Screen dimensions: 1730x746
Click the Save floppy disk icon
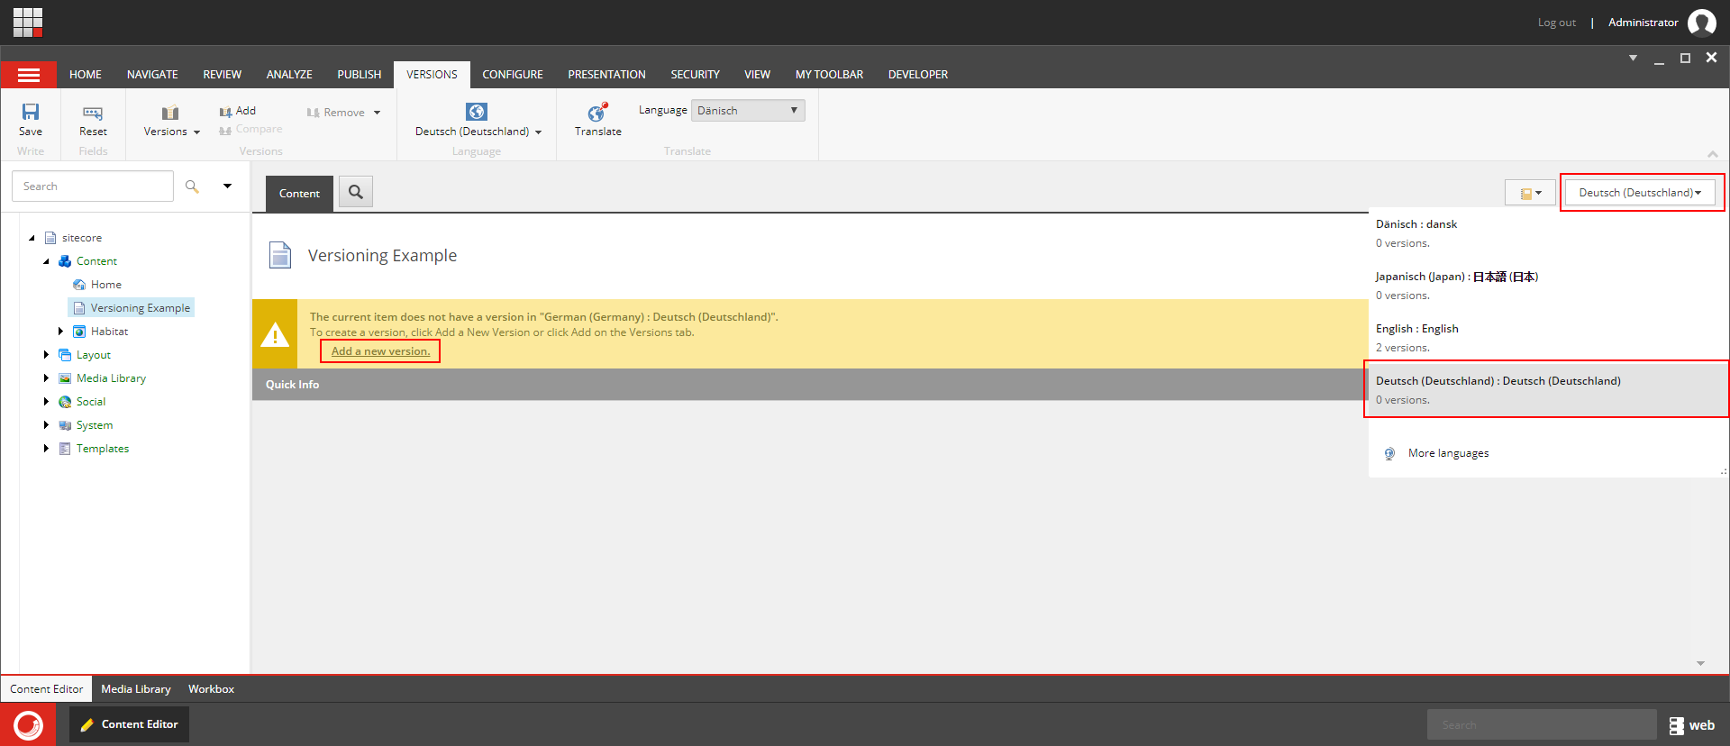[31, 112]
